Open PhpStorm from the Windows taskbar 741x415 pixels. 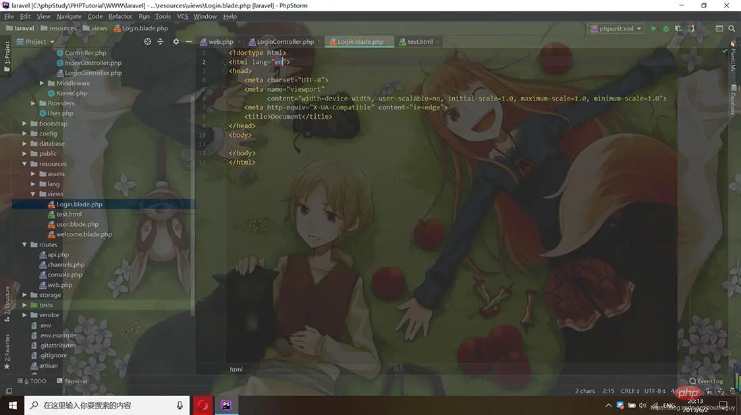[227, 405]
